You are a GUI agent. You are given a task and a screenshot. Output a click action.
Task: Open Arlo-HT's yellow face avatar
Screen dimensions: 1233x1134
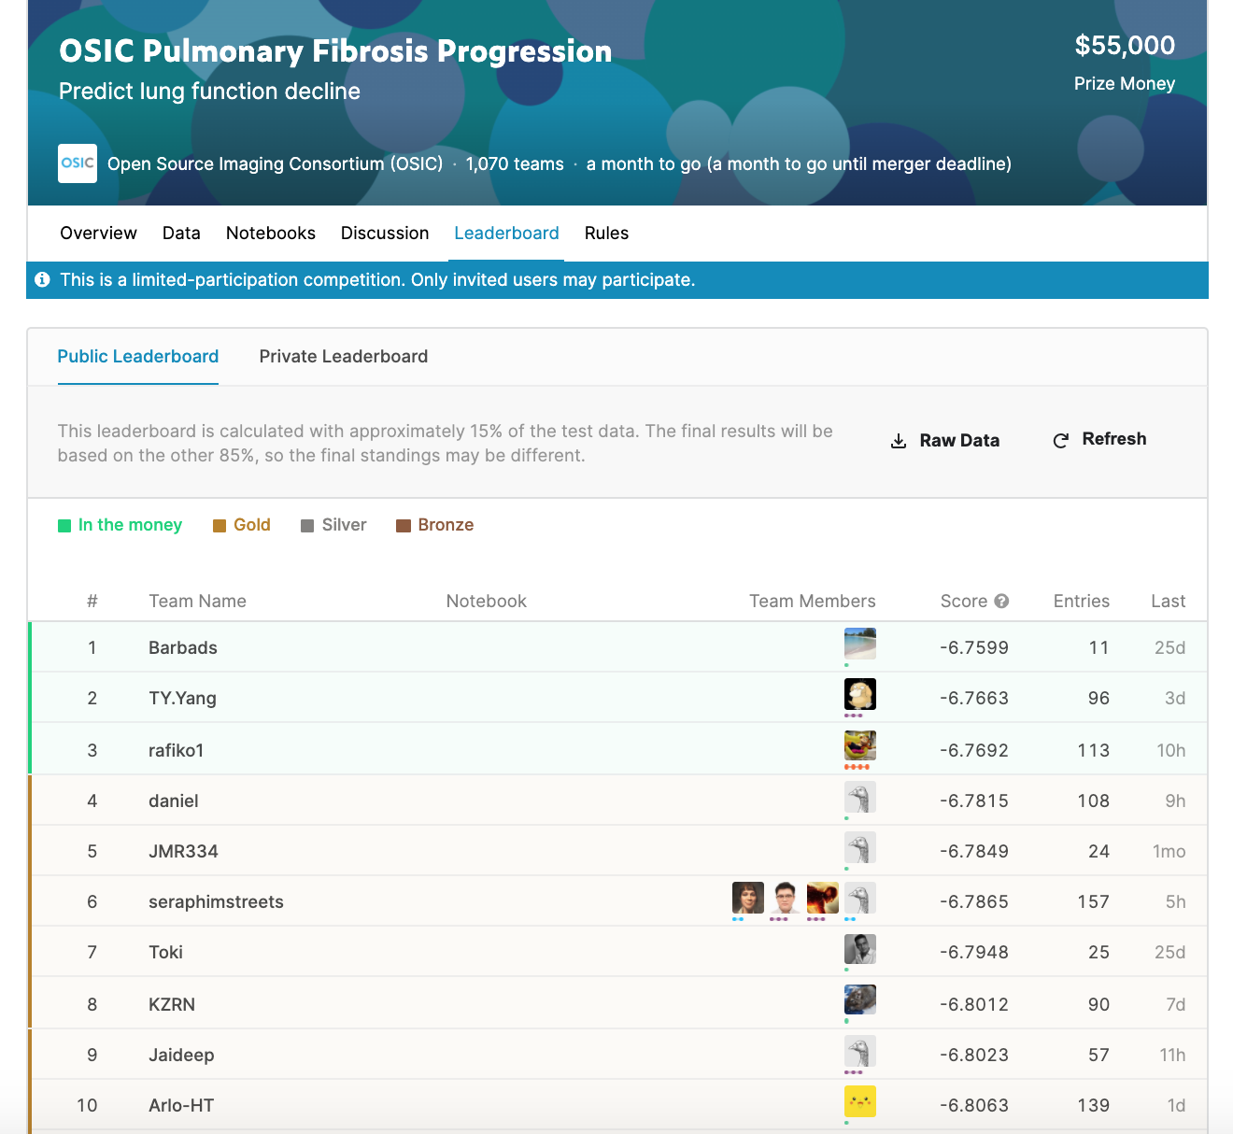[860, 1101]
